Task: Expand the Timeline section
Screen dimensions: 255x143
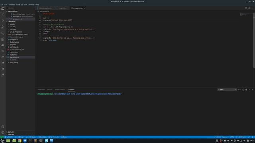Action: pos(11,135)
